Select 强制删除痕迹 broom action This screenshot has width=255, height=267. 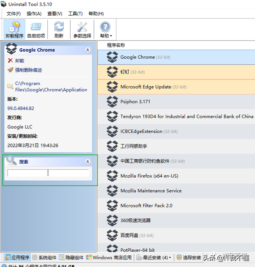(x=25, y=70)
